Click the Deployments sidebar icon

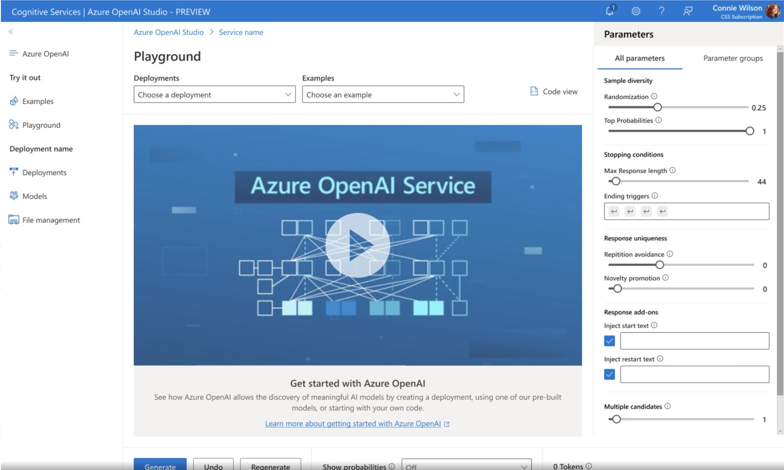tap(14, 172)
